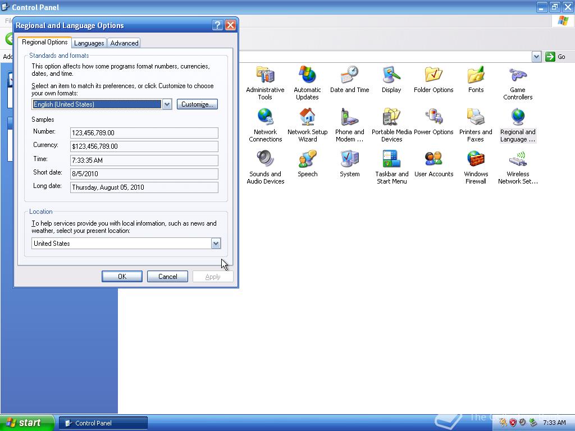
Task: Open Network Connections icon
Action: click(265, 117)
